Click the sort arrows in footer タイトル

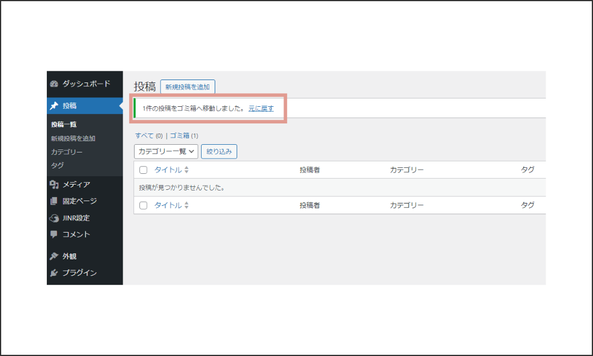pos(186,205)
